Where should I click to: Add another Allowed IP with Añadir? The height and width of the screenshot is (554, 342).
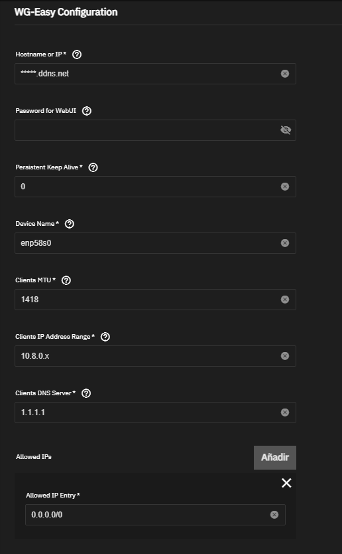coord(274,458)
